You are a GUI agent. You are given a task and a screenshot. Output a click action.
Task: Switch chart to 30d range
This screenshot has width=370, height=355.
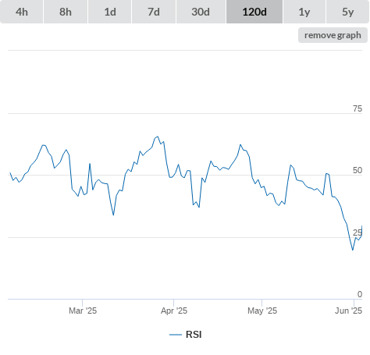201,12
